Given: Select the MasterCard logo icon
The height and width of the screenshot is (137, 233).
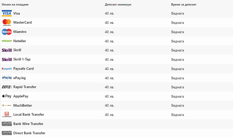Looking at the screenshot, I should (7, 23).
